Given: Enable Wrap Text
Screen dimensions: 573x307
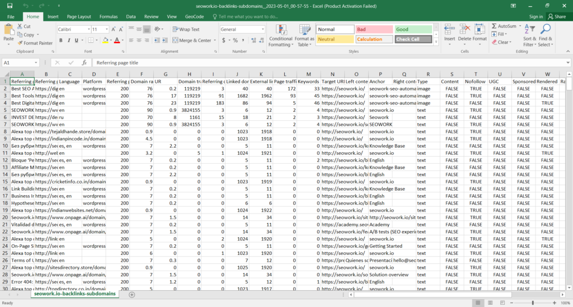Looking at the screenshot, I should [186, 29].
